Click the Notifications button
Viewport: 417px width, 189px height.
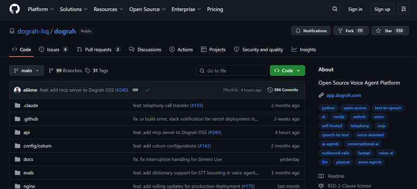[311, 31]
